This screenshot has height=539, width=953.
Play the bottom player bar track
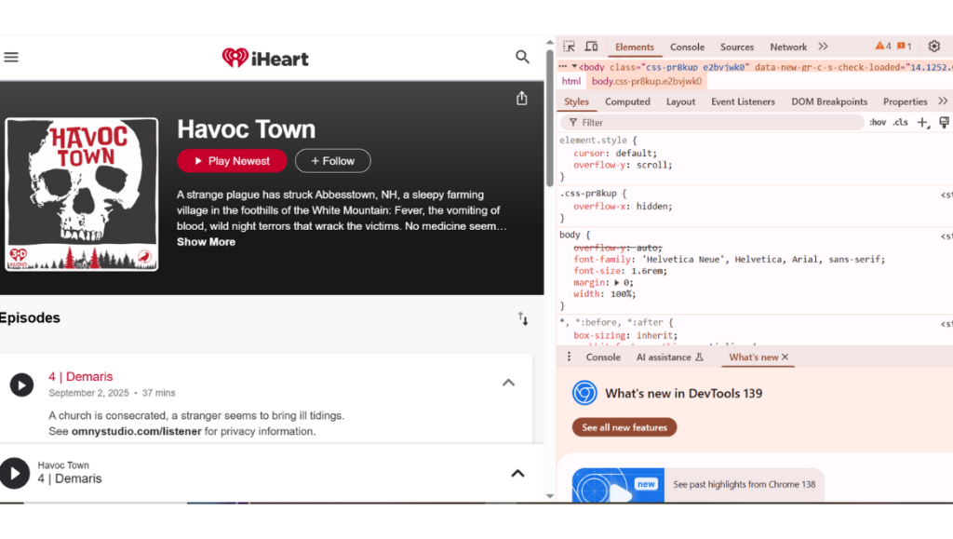(15, 474)
